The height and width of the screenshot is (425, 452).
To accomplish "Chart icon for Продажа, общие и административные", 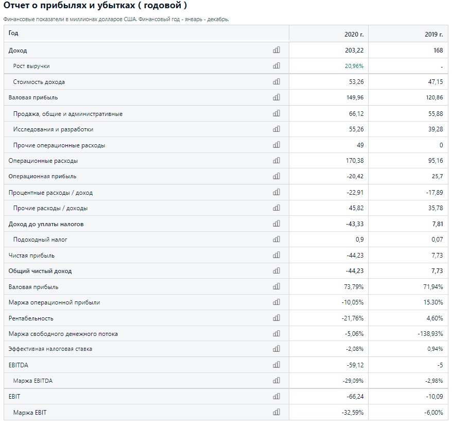I will [276, 113].
